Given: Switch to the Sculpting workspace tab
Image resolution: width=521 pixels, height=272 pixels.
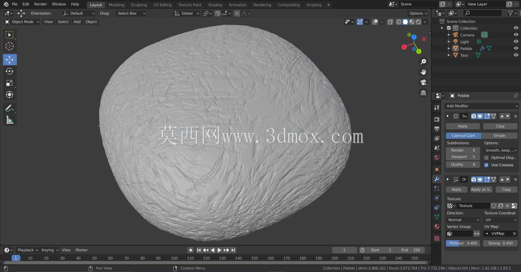Looking at the screenshot, I should point(139,5).
